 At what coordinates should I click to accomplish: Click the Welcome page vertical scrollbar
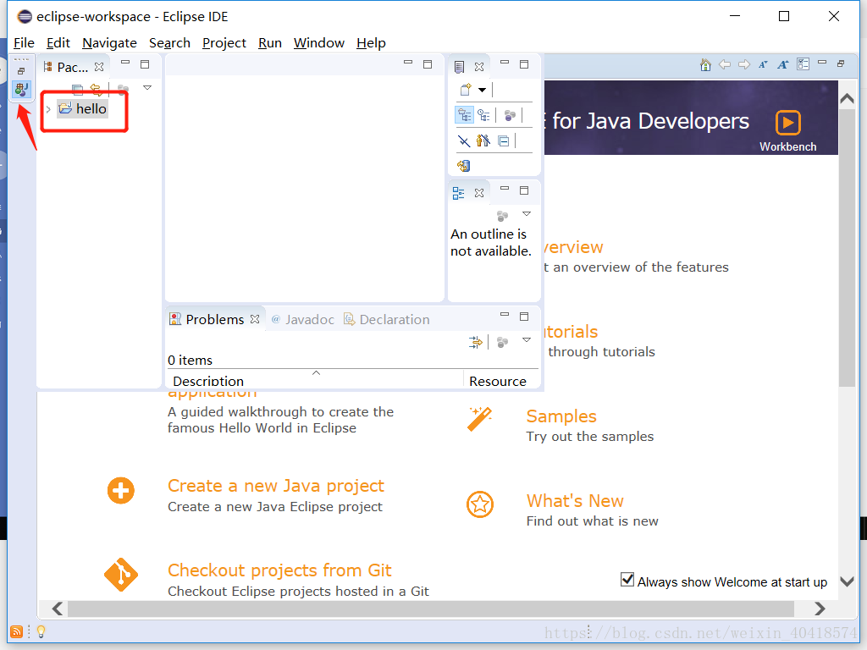[847, 248]
